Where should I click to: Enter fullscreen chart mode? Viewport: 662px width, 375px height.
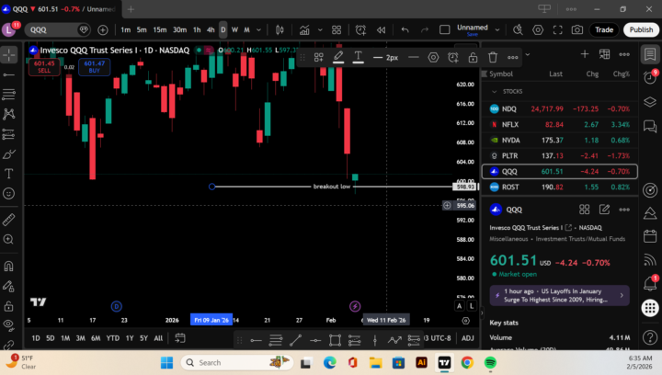[558, 30]
